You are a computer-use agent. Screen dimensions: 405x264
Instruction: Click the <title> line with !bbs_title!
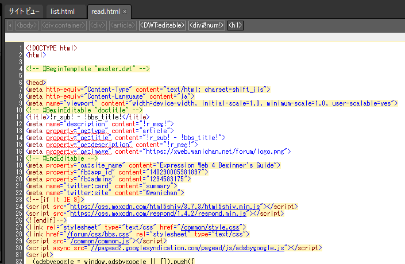[87, 117]
